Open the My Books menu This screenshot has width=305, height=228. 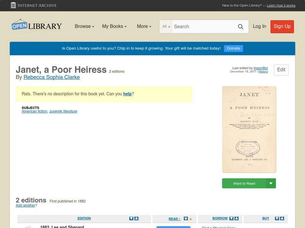coord(114,26)
